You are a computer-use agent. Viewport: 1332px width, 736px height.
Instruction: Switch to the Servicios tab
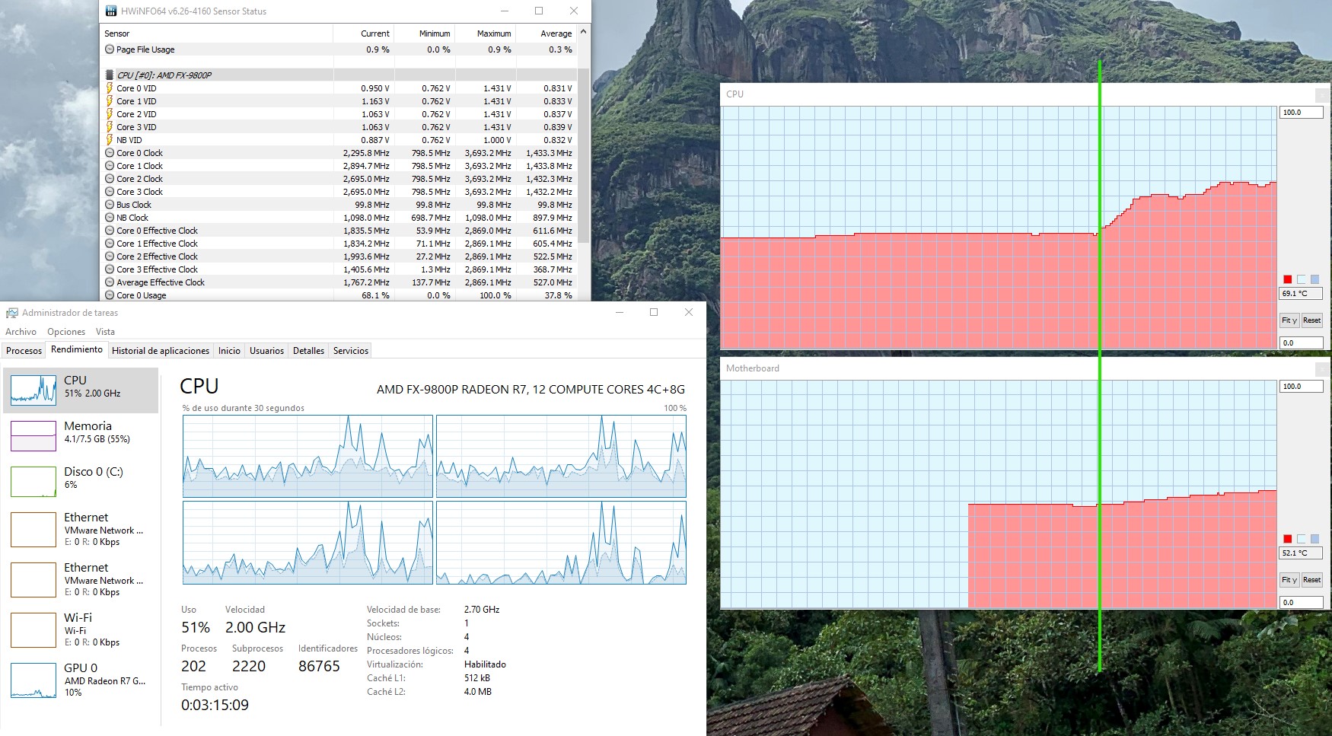tap(351, 351)
